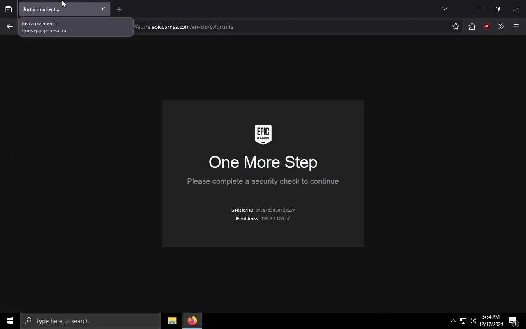Image resolution: width=526 pixels, height=329 pixels.
Task: Close the Firefox window
Action: (517, 9)
